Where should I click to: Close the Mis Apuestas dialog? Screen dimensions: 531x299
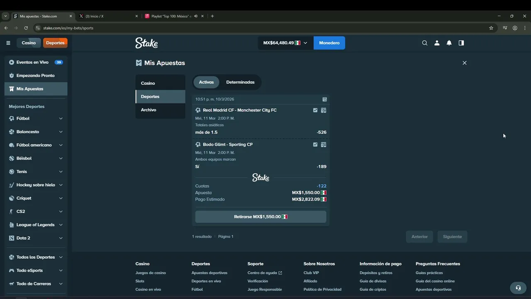click(465, 63)
